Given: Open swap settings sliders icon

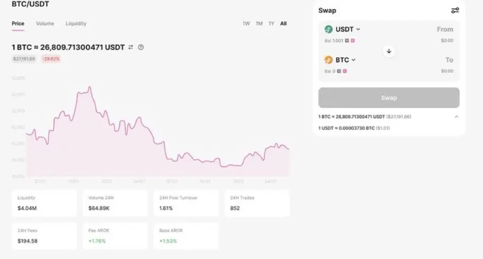Looking at the screenshot, I should (455, 10).
